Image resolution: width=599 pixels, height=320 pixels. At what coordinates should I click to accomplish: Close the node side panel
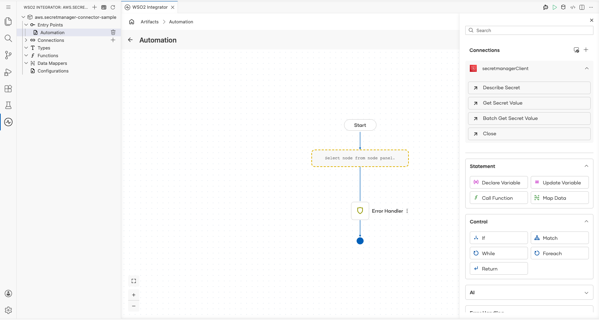coord(592,20)
